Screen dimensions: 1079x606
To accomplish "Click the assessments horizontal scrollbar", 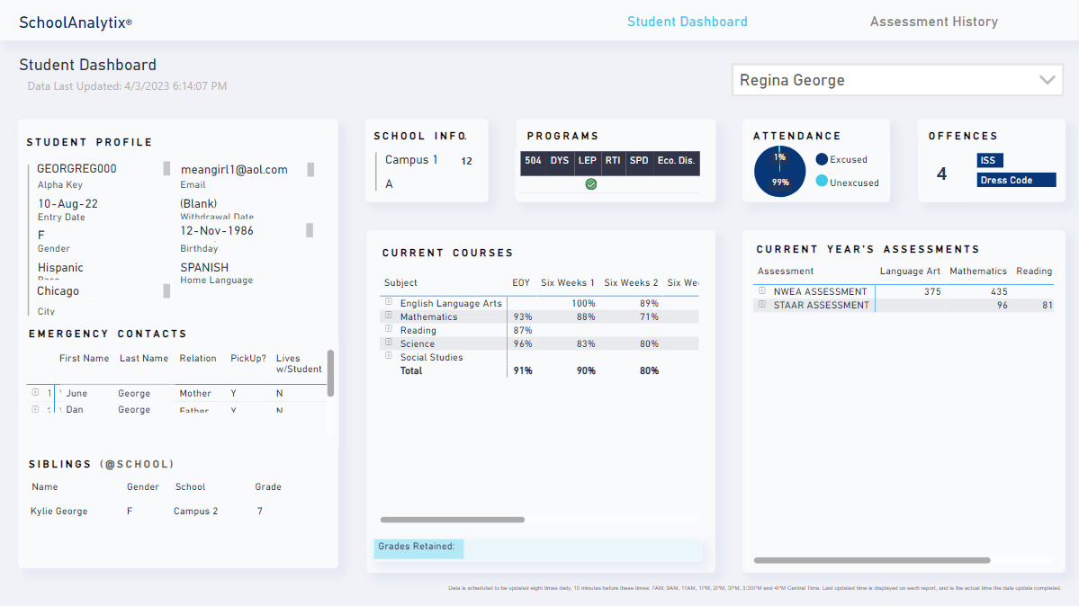I will (x=872, y=560).
